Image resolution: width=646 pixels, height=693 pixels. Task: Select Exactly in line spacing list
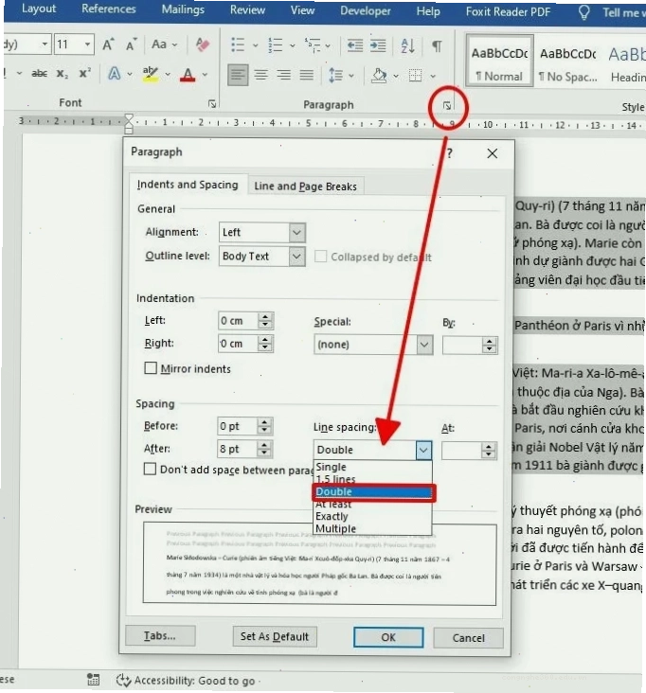click(x=372, y=516)
